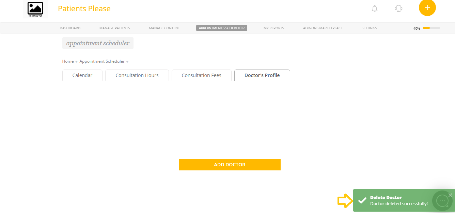
Task: Select the Doctor's Profile tab
Action: [x=262, y=75]
